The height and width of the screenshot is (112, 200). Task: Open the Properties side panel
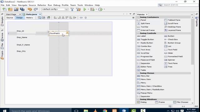tap(197, 21)
